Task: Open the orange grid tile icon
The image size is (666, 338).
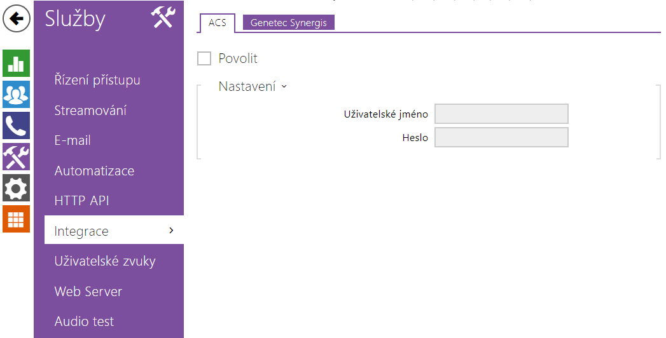Action: [16, 219]
